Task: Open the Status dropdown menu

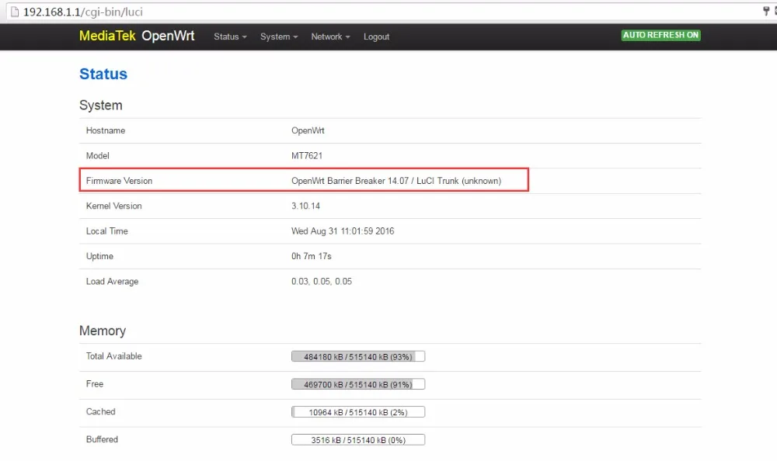Action: click(x=230, y=36)
